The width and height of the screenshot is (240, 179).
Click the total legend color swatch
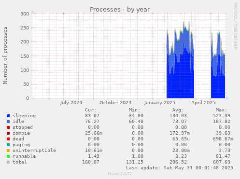coord(8,162)
